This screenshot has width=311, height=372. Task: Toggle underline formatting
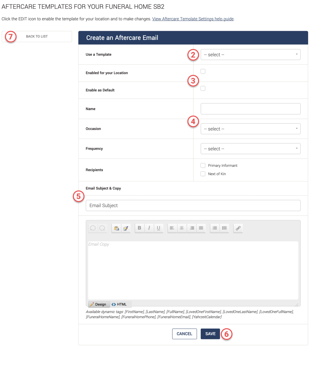(x=159, y=228)
